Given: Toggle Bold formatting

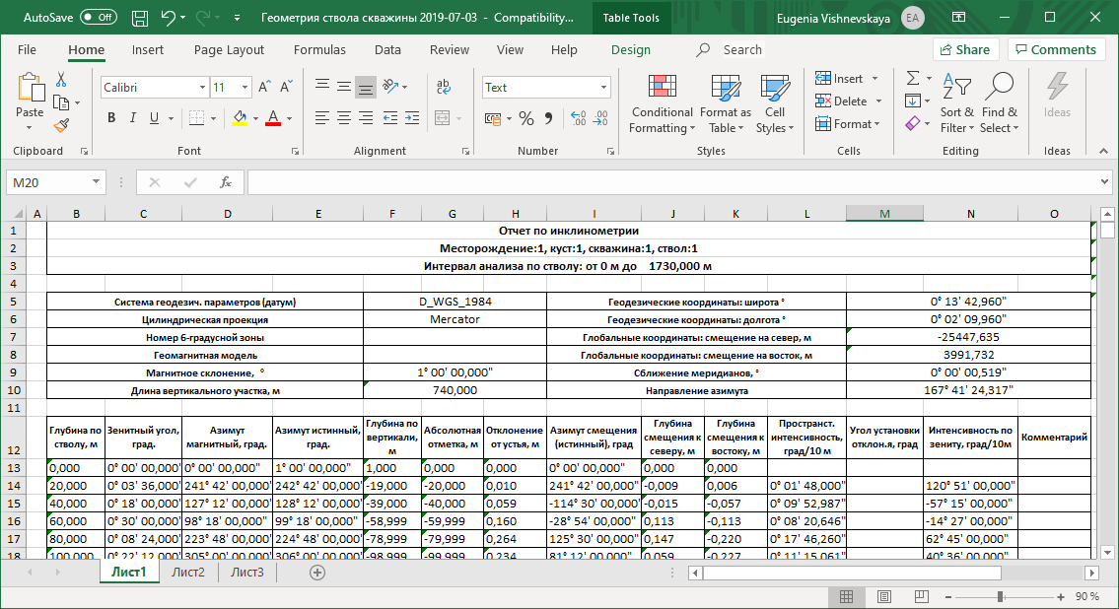Looking at the screenshot, I should (111, 118).
